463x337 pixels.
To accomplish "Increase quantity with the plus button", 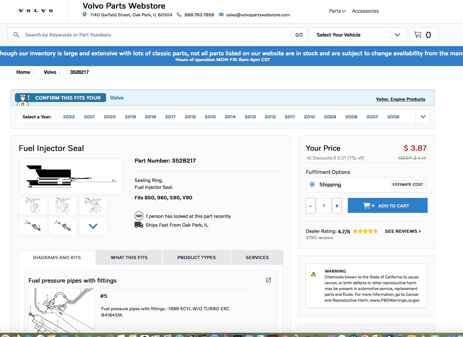I will click(x=337, y=206).
